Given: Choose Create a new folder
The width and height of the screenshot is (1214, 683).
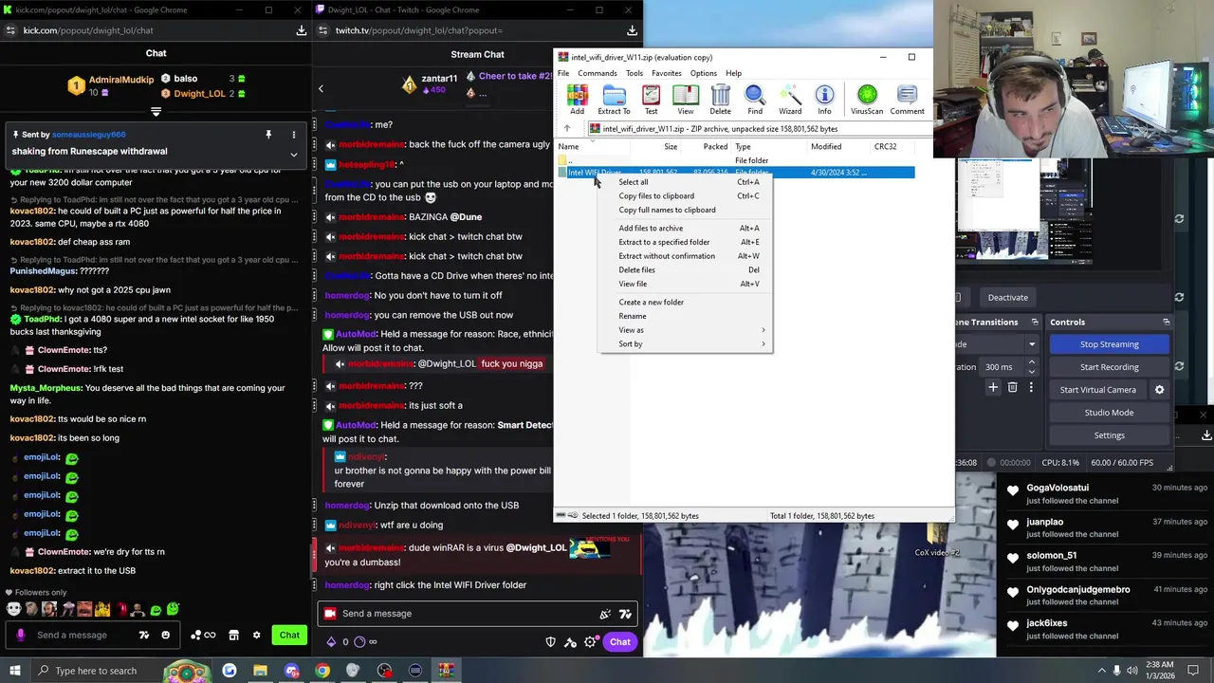Looking at the screenshot, I should coord(686,303).
